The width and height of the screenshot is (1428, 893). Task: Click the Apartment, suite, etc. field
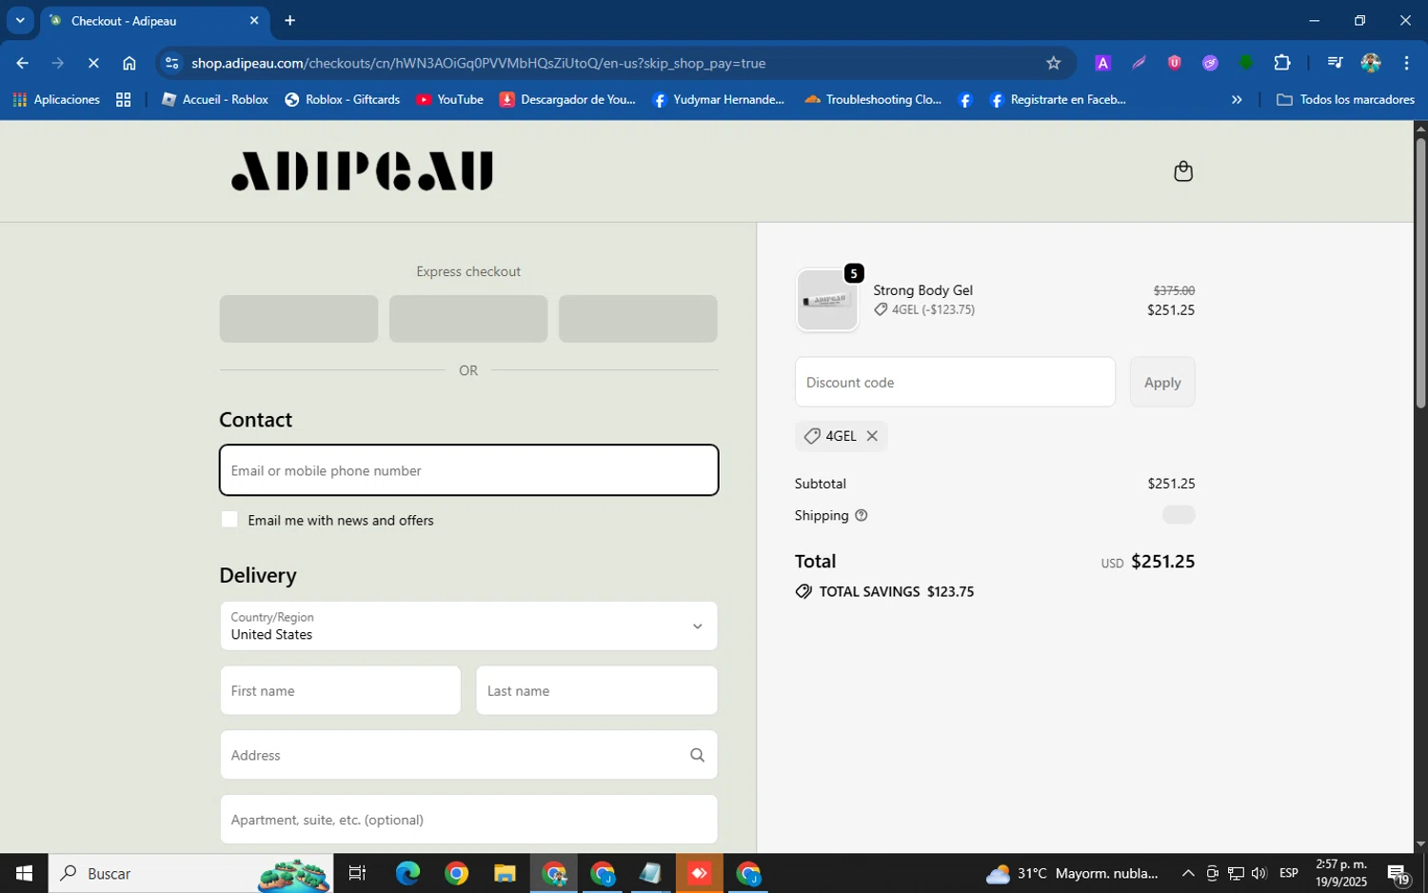(468, 820)
